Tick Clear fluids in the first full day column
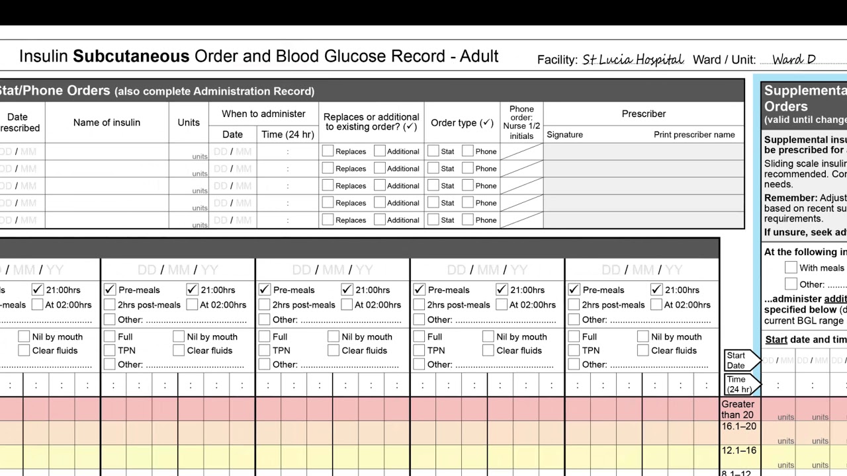847x476 pixels. [x=179, y=350]
